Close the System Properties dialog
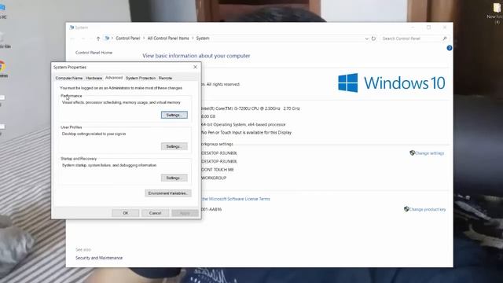The height and width of the screenshot is (283, 503). pyautogui.click(x=196, y=67)
